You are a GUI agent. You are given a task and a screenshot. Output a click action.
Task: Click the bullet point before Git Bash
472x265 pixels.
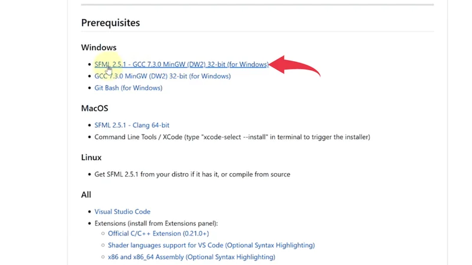88,88
